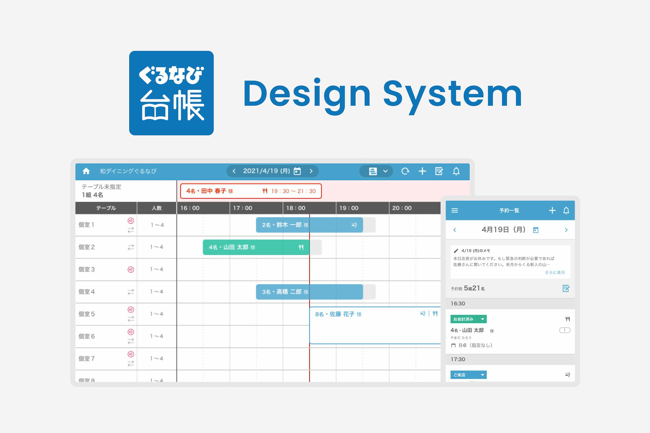Open the timeline view mode dropdown
Image resolution: width=650 pixels, height=433 pixels.
click(x=376, y=171)
